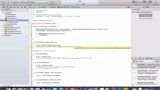Show the Symbol navigator
The height and width of the screenshot is (90, 160).
[x=7, y=7]
